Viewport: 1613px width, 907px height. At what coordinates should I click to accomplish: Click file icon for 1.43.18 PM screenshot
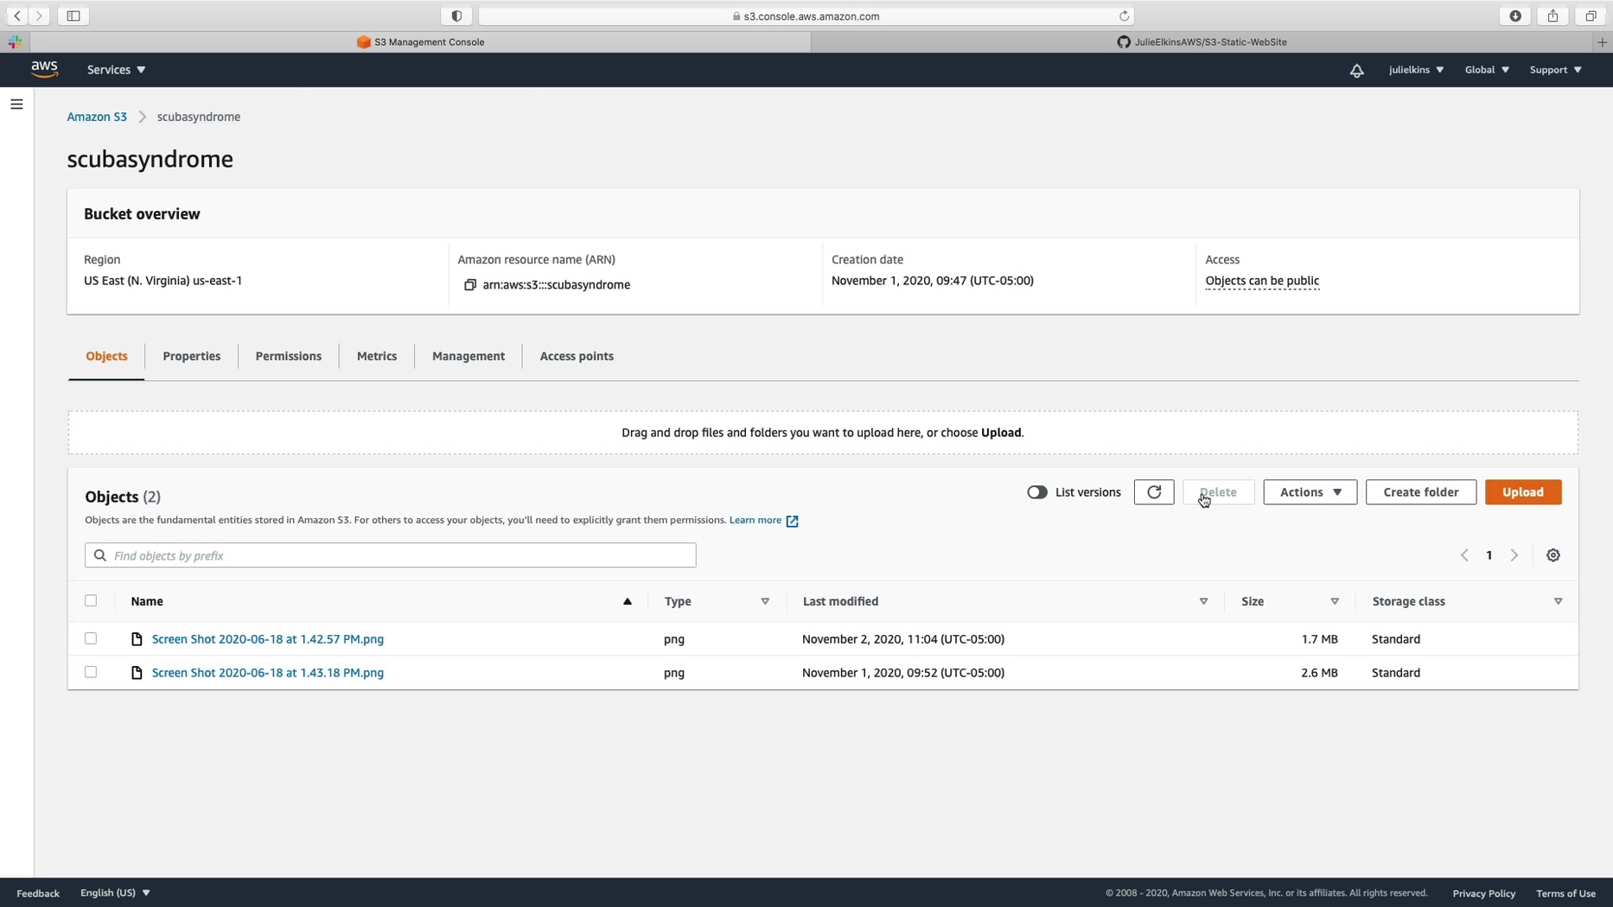(137, 673)
